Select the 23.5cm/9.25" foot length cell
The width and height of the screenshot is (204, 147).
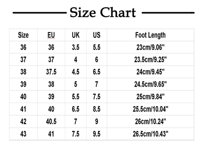151,59
